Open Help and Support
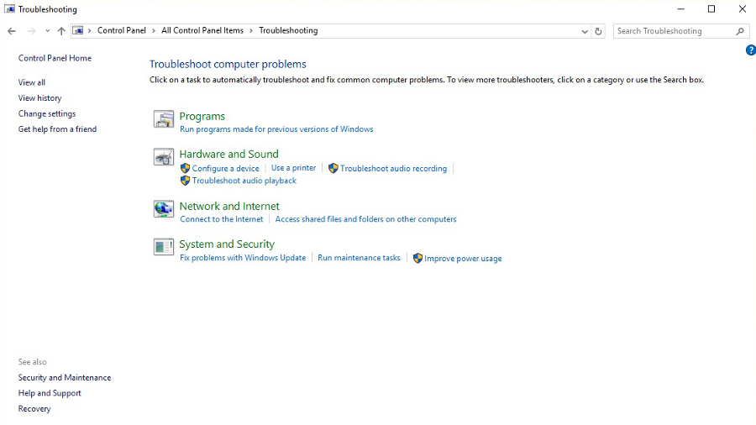 click(50, 393)
